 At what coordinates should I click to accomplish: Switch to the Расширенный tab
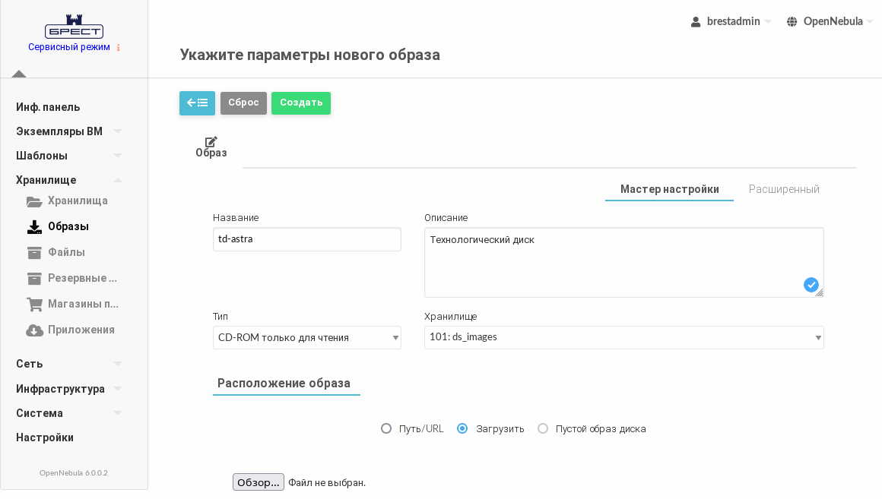[x=784, y=189]
